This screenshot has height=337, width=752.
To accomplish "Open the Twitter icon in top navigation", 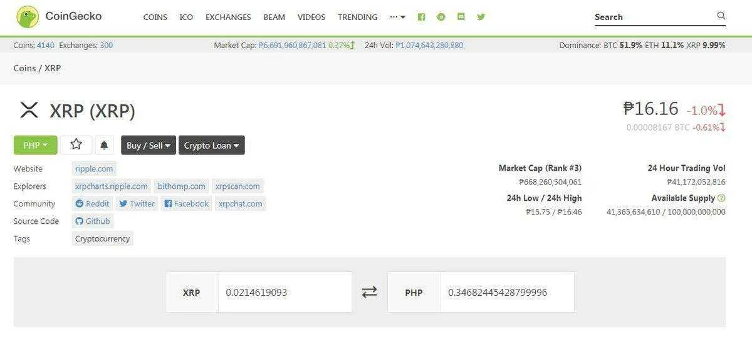I will pyautogui.click(x=481, y=17).
